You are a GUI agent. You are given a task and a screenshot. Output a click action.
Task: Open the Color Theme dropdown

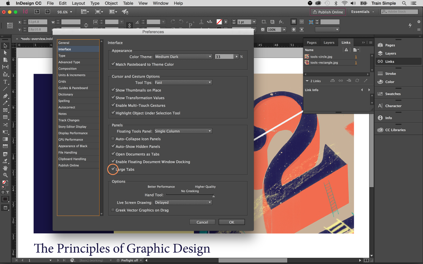coord(183,56)
